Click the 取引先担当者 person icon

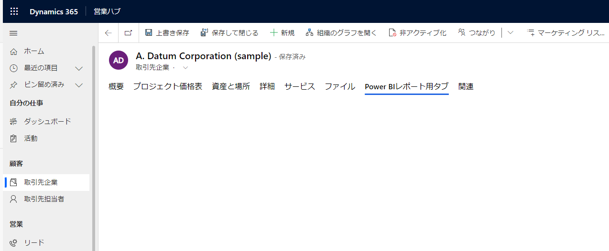(x=13, y=199)
